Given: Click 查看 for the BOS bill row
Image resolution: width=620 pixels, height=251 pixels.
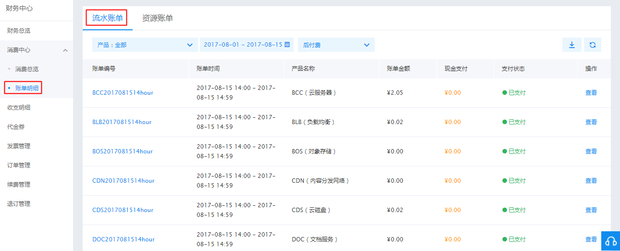Looking at the screenshot, I should [591, 151].
